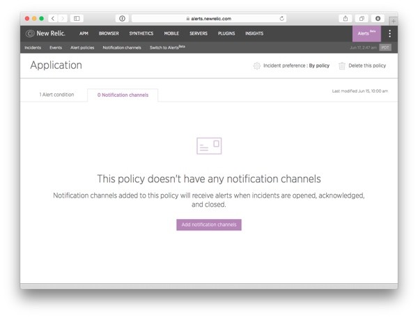Open Safari downloads icon
The height and width of the screenshot is (318, 418).
coord(378,18)
